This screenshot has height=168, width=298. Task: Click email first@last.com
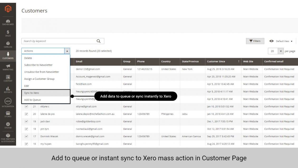click(x=84, y=84)
